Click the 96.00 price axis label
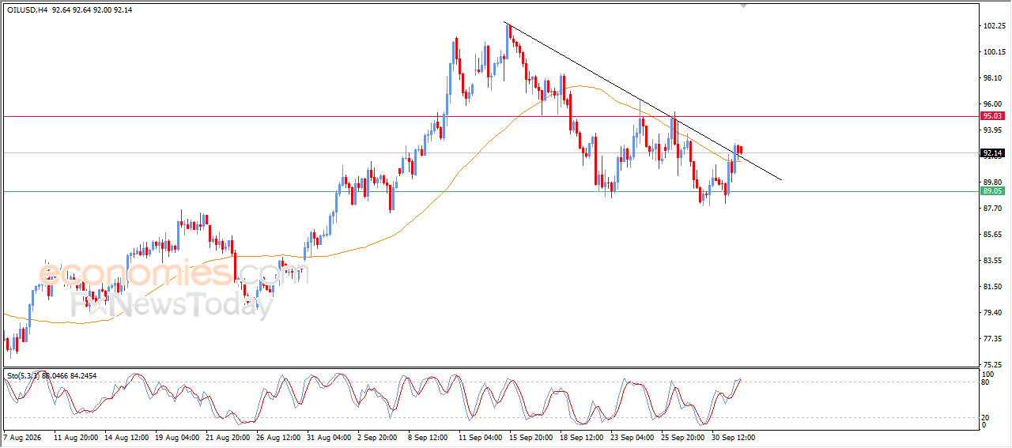The image size is (1012, 448). [994, 104]
